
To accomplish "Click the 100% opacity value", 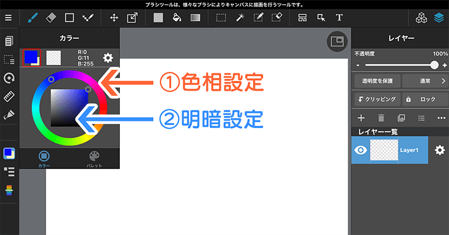I will click(440, 54).
